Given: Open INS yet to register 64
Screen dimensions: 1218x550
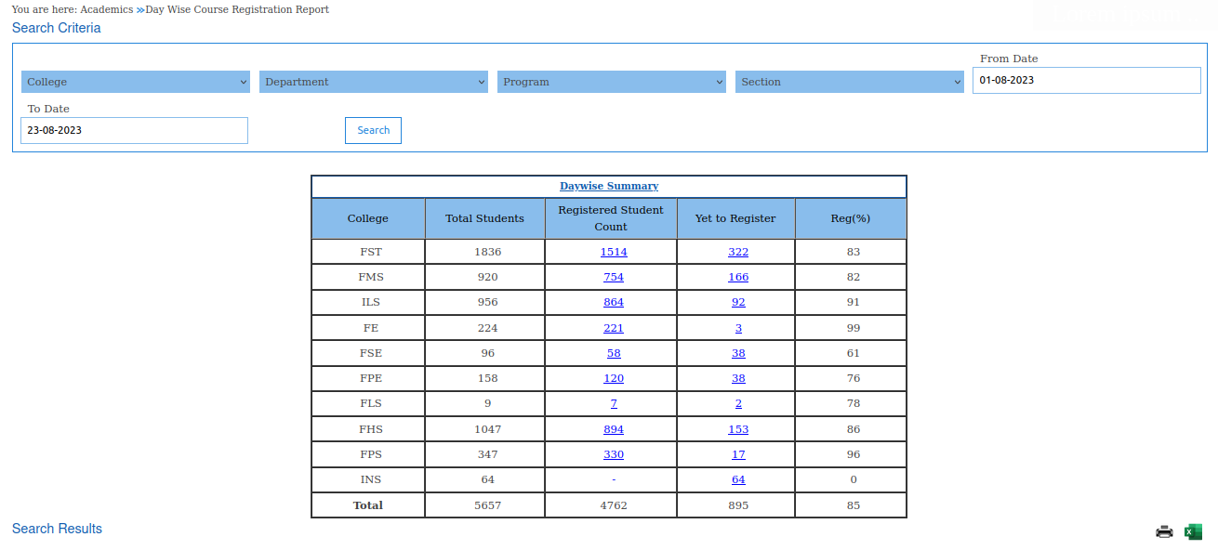Looking at the screenshot, I should [x=738, y=479].
